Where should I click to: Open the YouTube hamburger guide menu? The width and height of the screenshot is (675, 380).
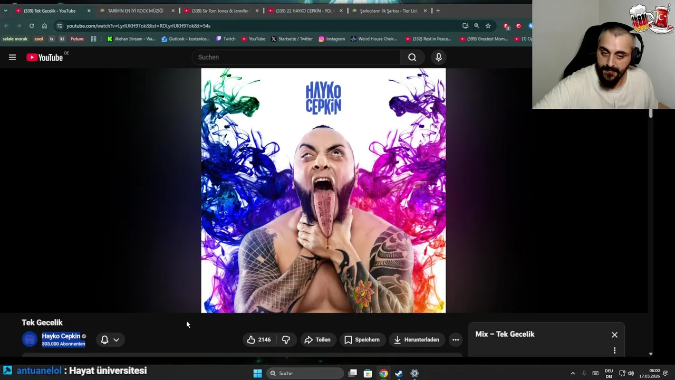click(x=12, y=58)
